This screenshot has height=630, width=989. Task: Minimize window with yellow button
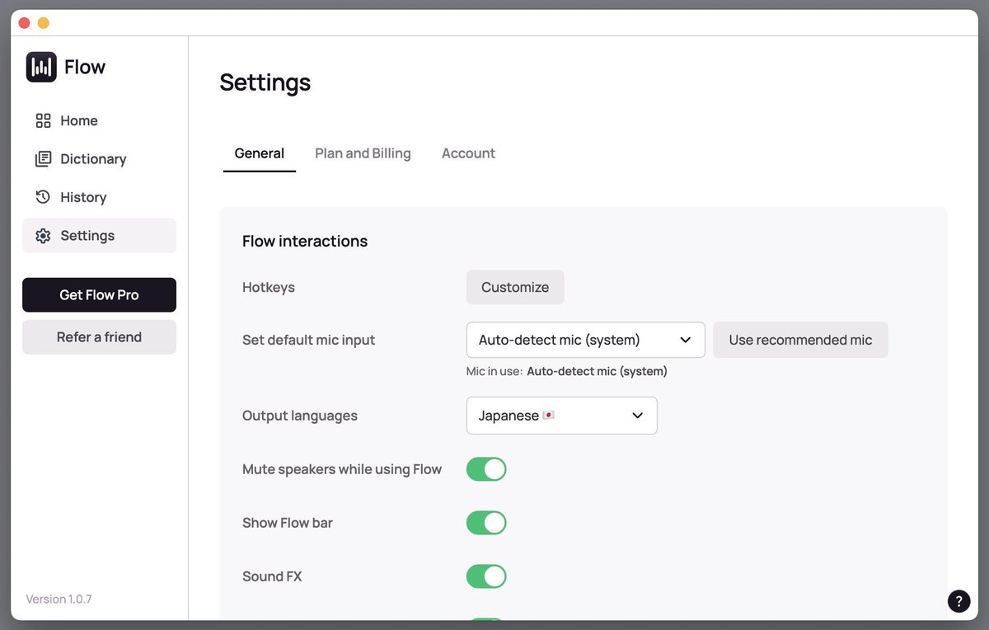(44, 23)
